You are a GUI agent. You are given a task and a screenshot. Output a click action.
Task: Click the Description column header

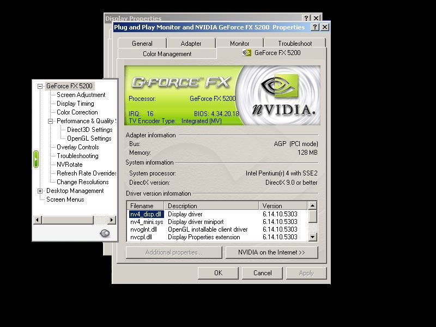coord(211,206)
